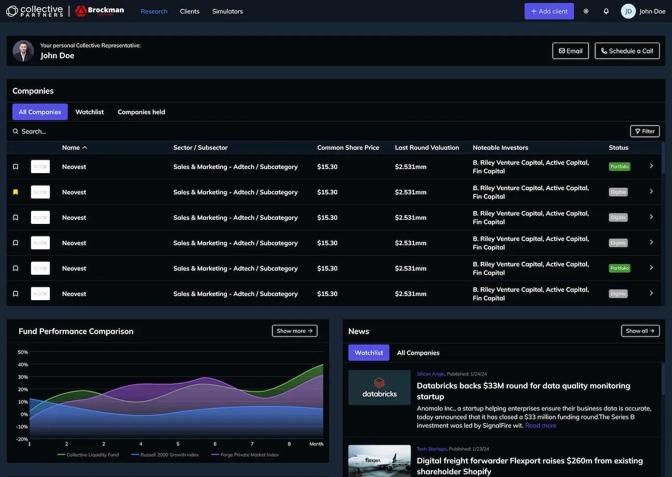Click the magnifier search icon
This screenshot has height=477, width=672.
[16, 131]
